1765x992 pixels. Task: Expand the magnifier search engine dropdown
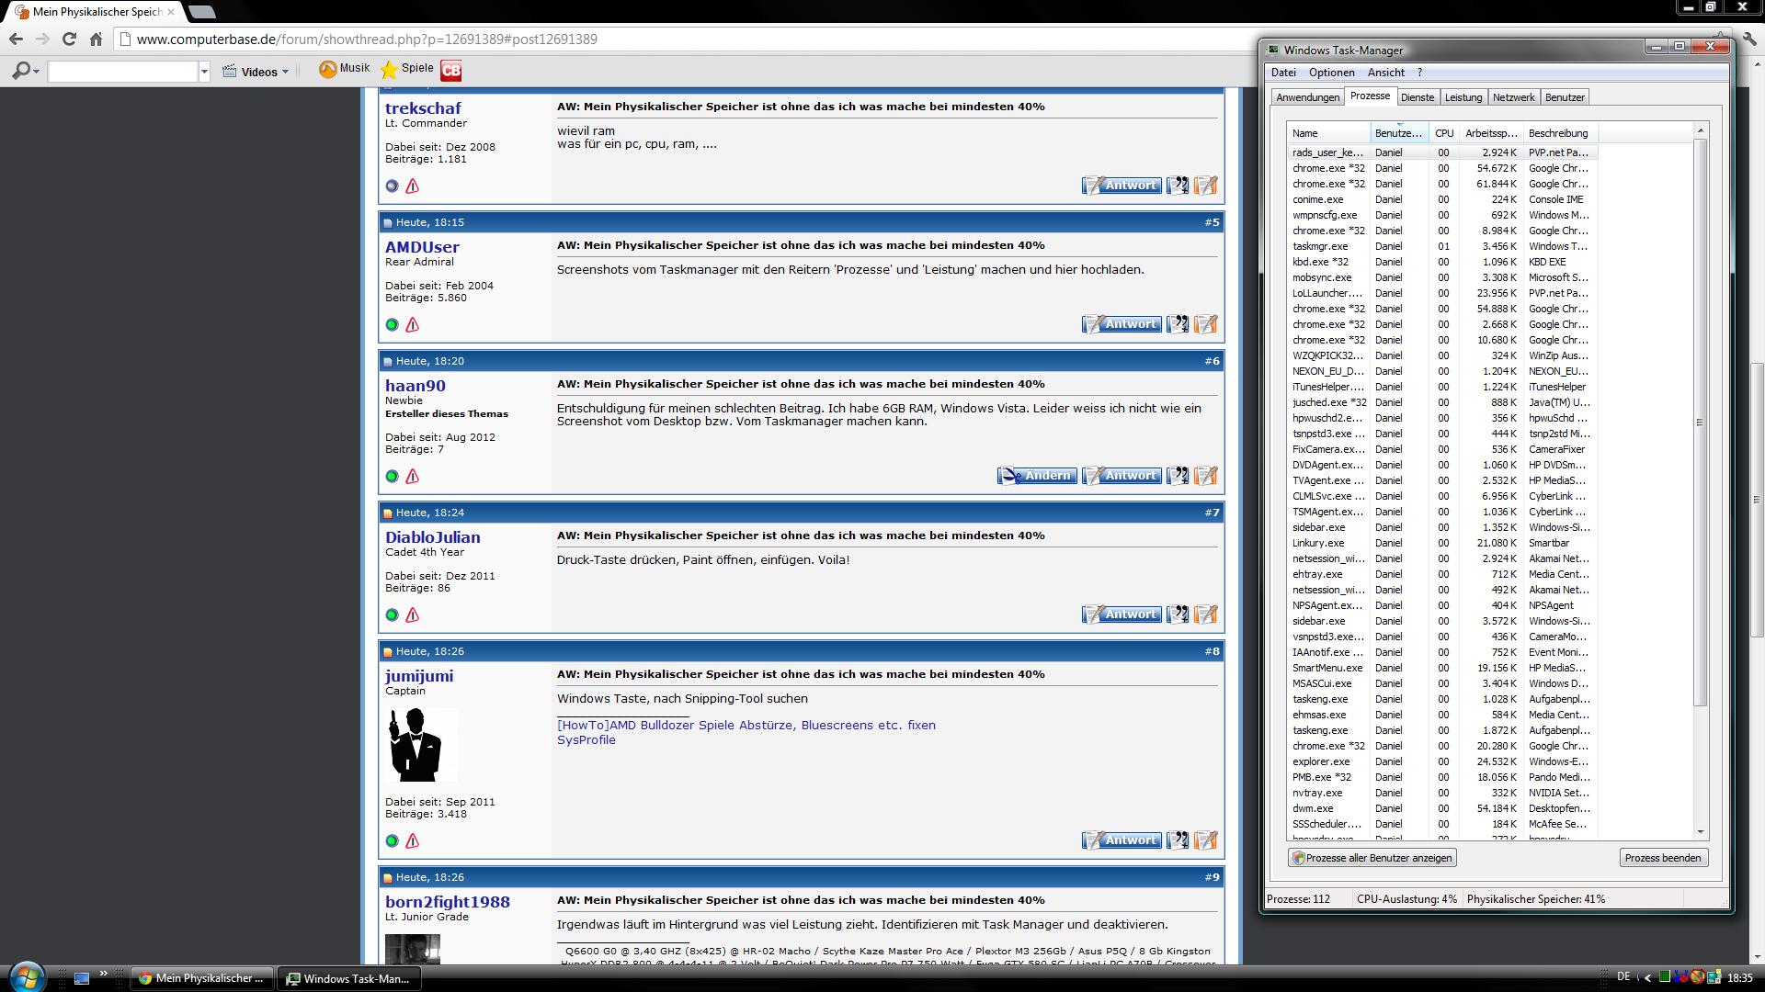[x=36, y=72]
